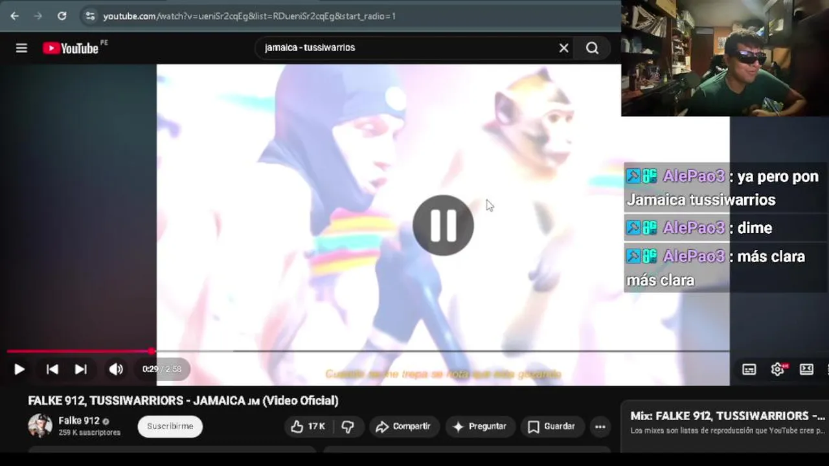Dislike the video with thumbs down
The image size is (829, 466).
pos(348,427)
